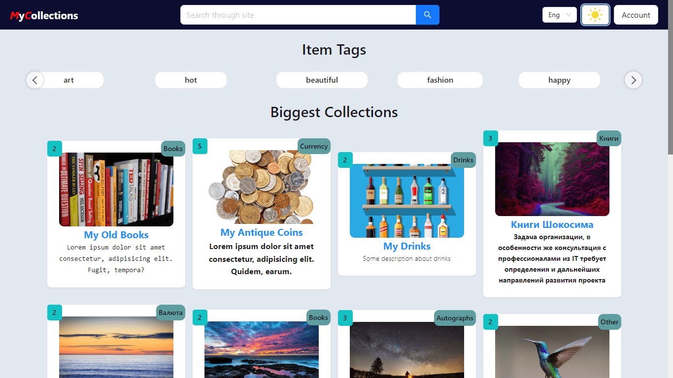Screen dimensions: 673x378
Task: Click the 'My Drinks' title link
Action: pos(407,246)
